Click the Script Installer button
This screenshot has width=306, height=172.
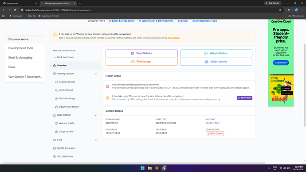coord(216,62)
